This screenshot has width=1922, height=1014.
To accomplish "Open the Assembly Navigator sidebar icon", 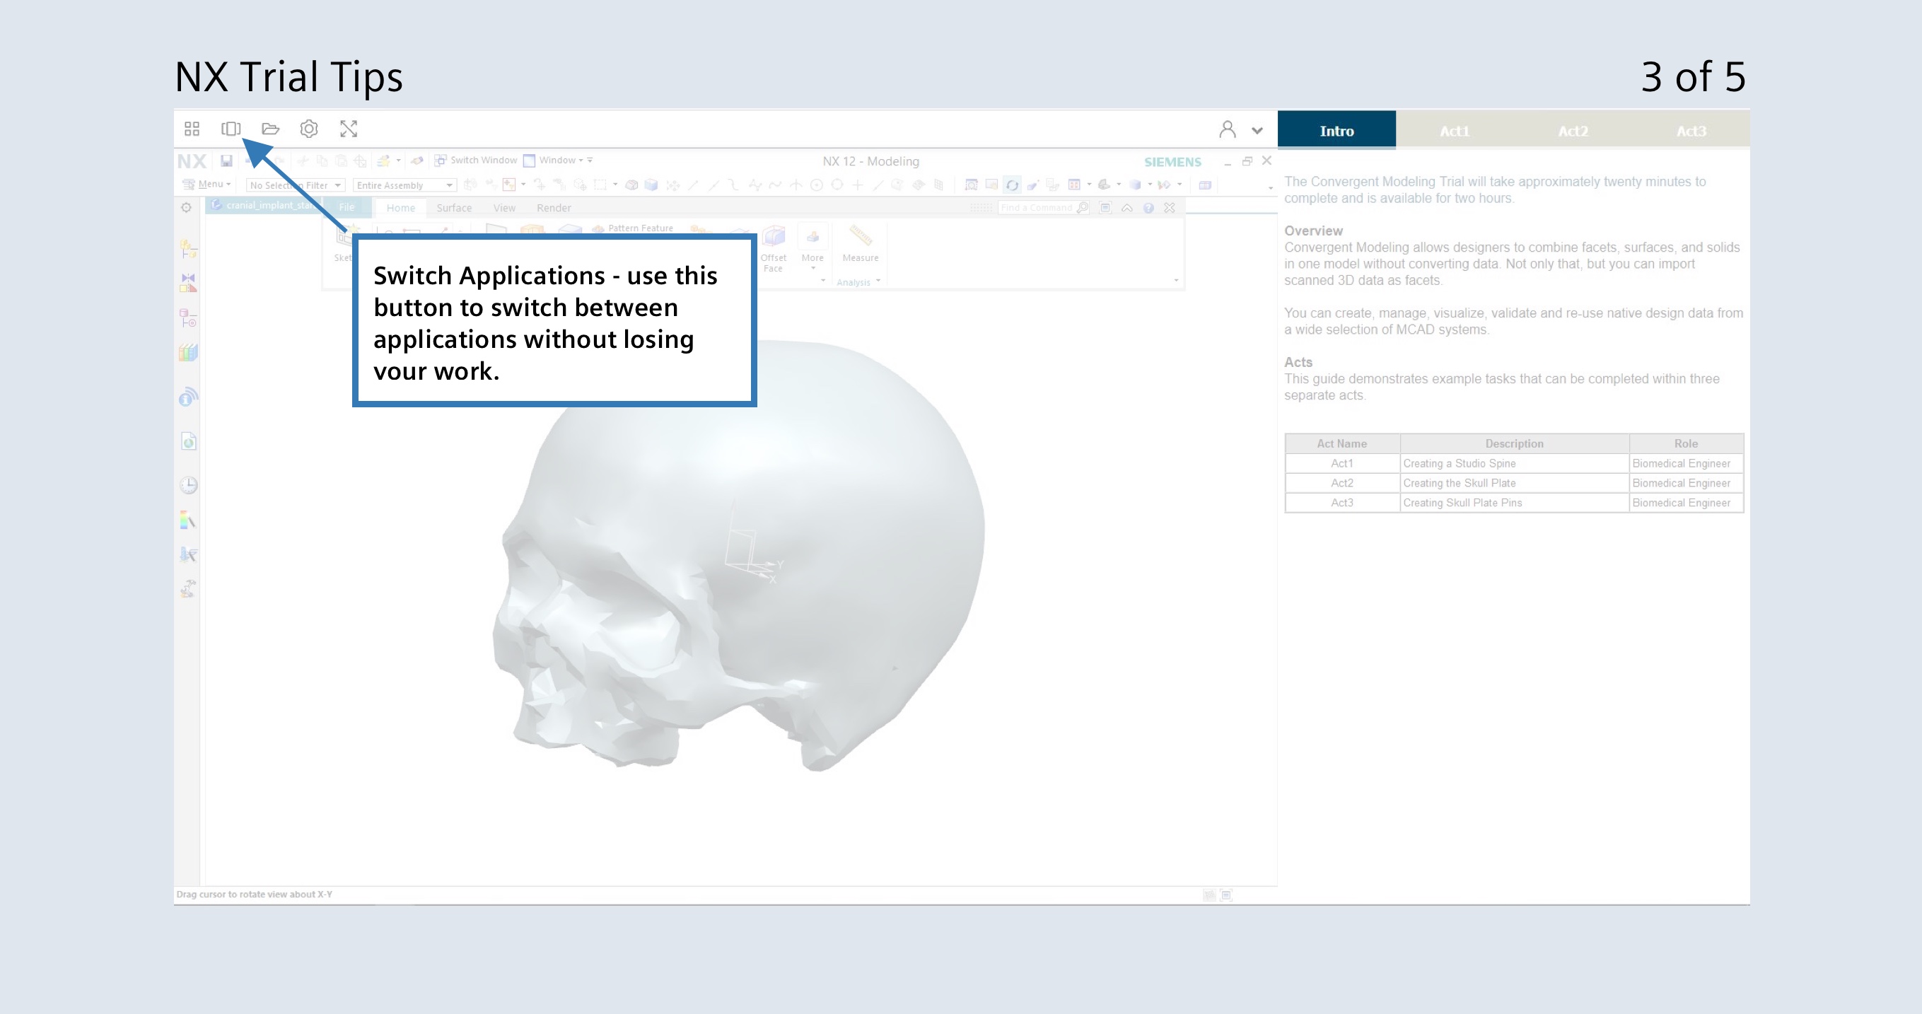I will coord(188,248).
